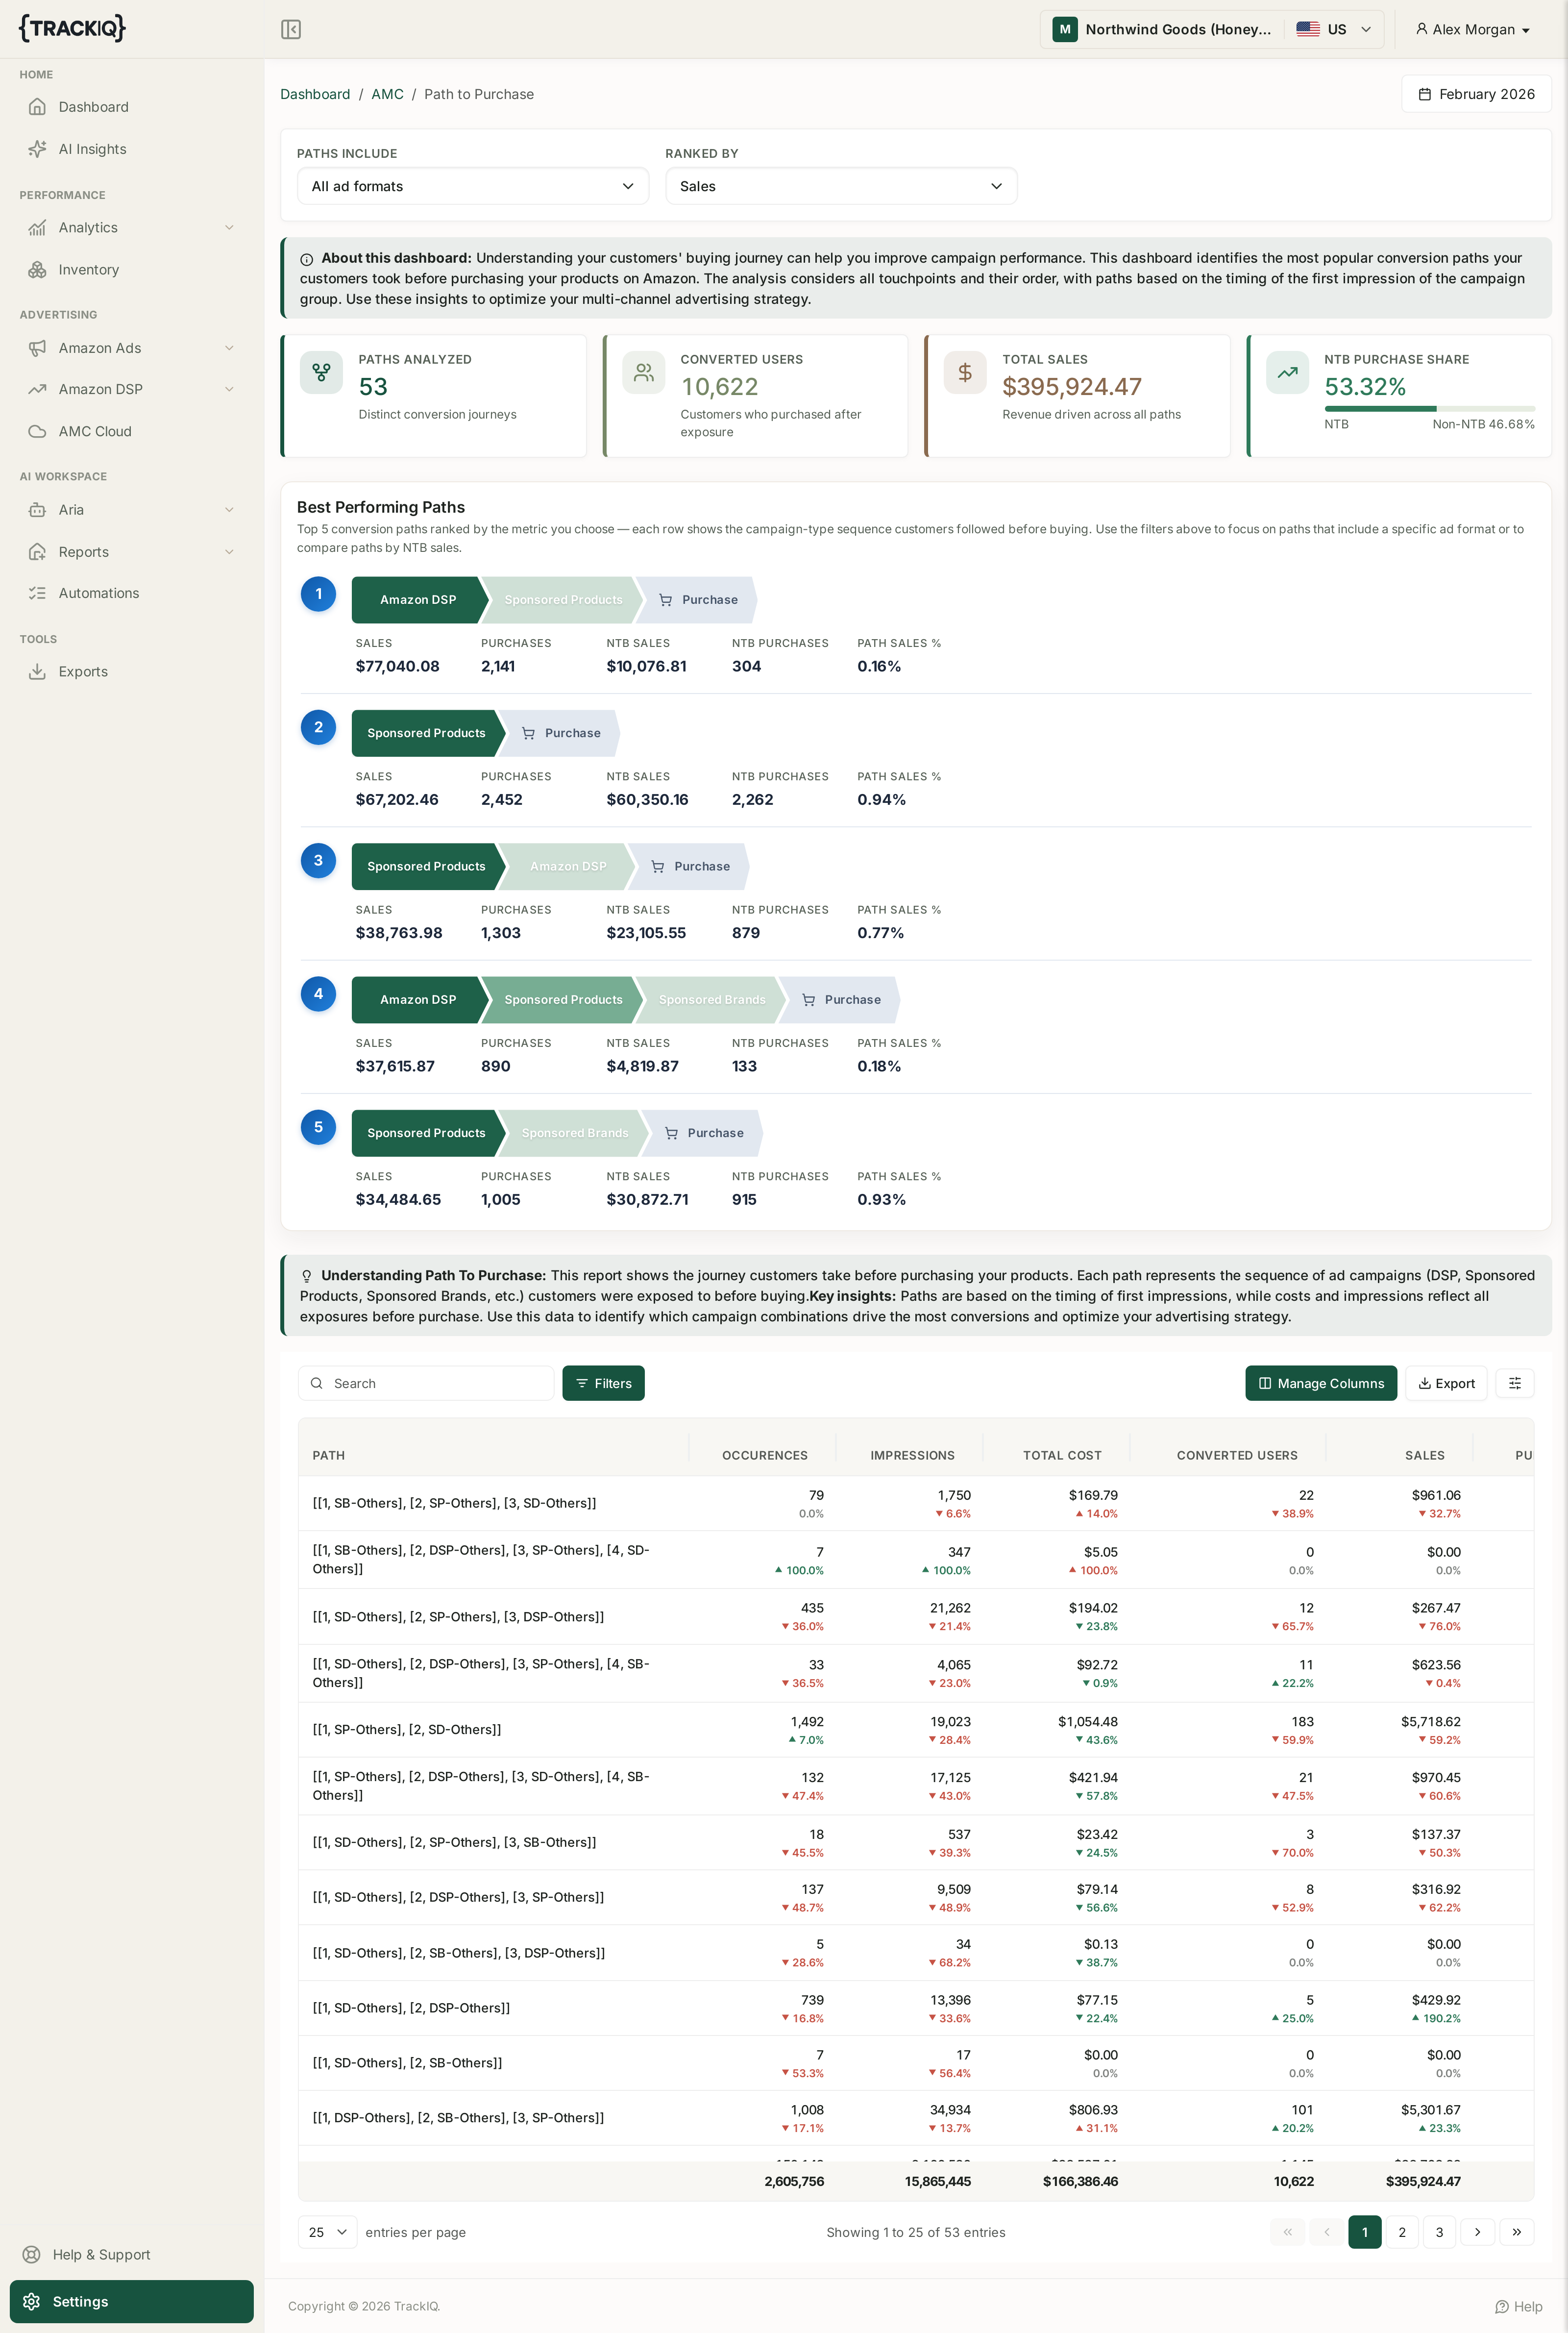Go to the Dashboard breadcrumb link

(x=315, y=94)
